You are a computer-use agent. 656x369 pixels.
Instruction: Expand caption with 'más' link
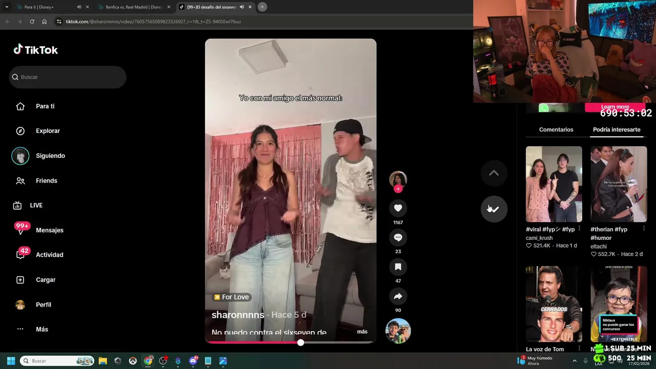click(362, 332)
